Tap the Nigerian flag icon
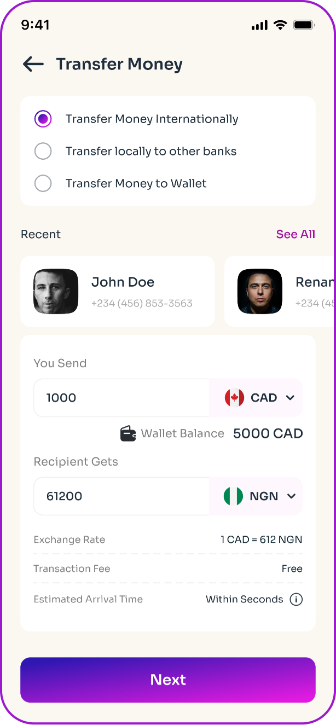 tap(233, 496)
